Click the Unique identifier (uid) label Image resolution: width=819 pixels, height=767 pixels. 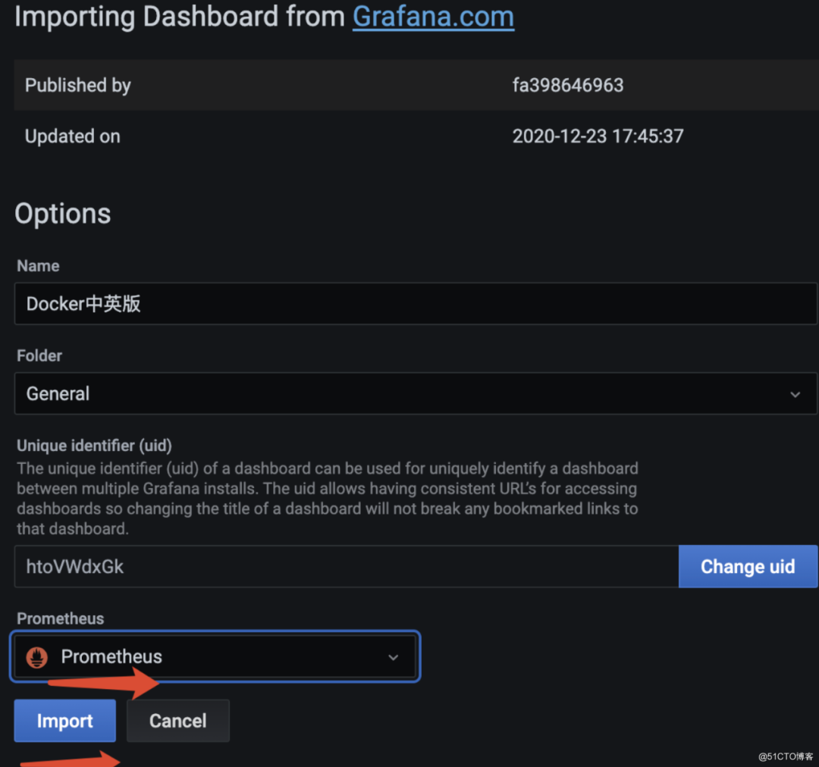coord(95,446)
